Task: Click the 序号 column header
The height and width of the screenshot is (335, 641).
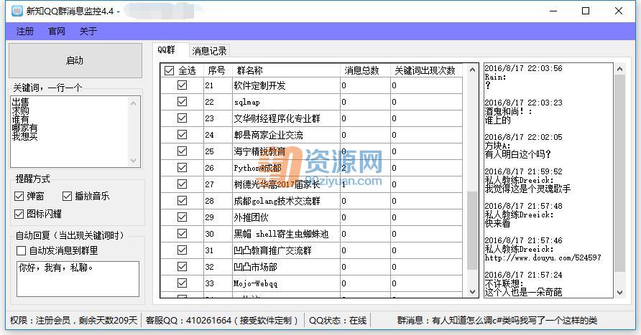Action: coord(218,70)
